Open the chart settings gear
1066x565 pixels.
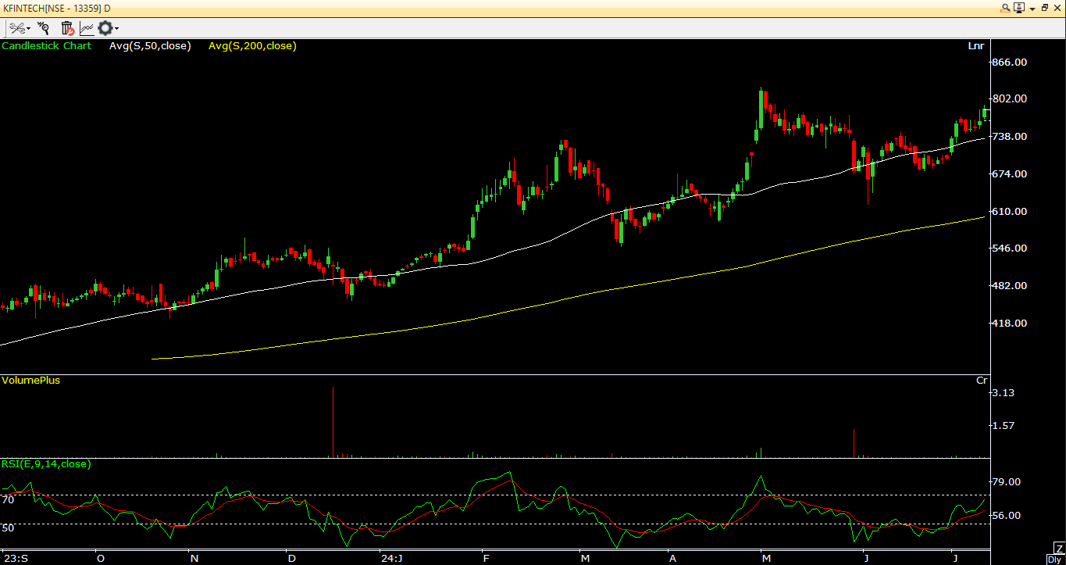click(105, 27)
